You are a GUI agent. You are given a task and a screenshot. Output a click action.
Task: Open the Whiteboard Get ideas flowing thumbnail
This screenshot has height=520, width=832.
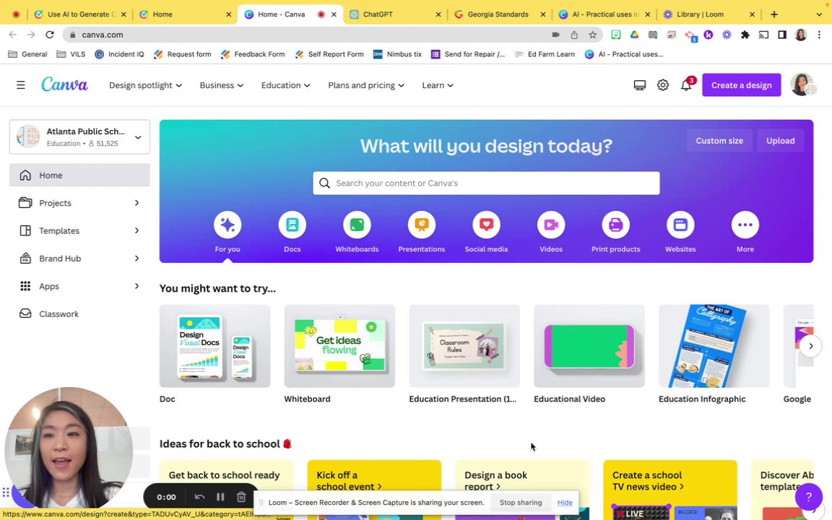pos(339,346)
